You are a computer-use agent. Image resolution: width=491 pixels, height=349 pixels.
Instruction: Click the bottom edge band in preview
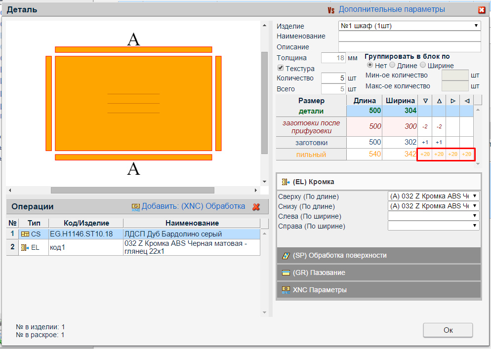133,157
